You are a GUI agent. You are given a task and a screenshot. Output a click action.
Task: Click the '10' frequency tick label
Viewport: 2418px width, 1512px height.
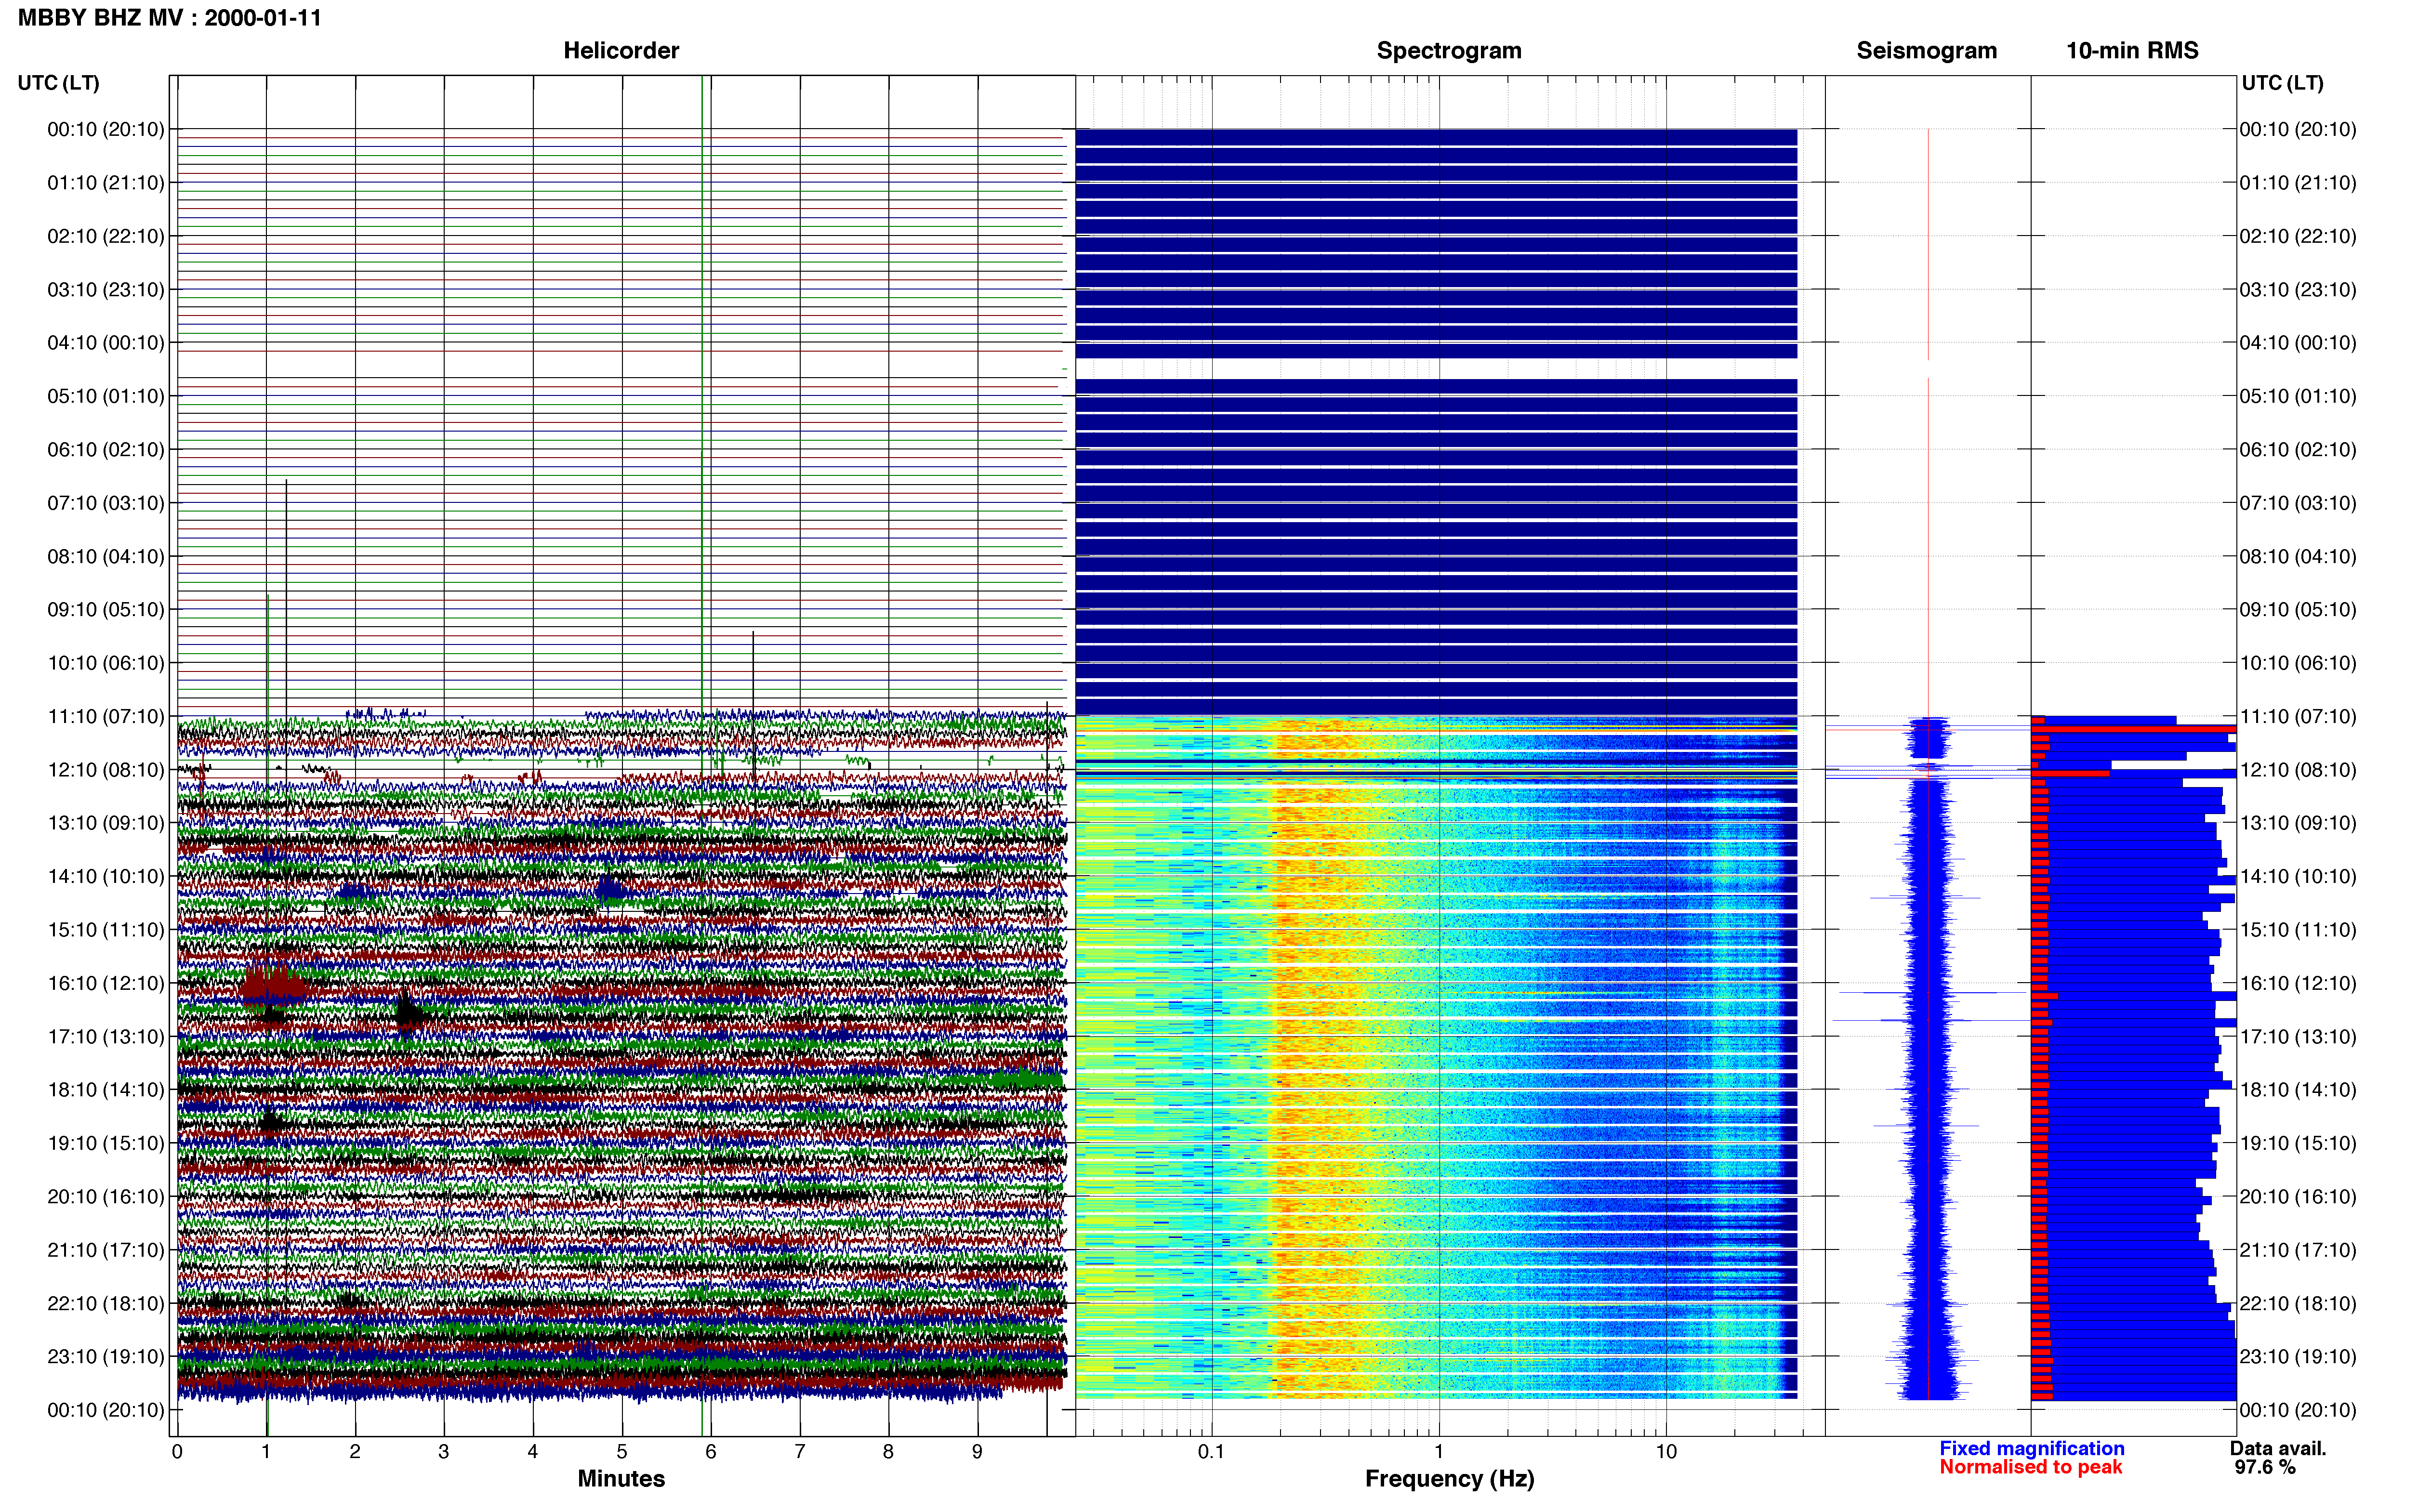(x=1666, y=1452)
